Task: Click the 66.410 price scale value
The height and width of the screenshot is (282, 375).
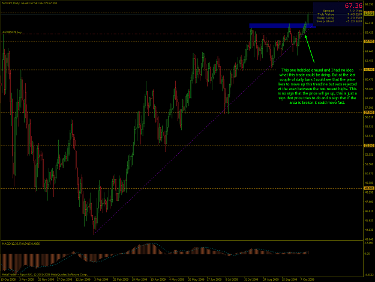Action: [369, 23]
